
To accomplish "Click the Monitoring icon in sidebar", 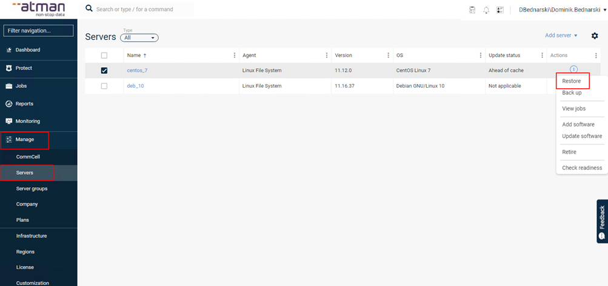I will 9,121.
